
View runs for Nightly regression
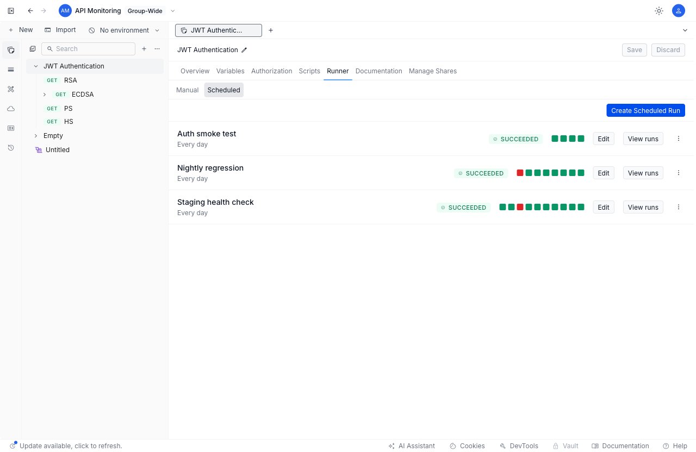pos(643,173)
